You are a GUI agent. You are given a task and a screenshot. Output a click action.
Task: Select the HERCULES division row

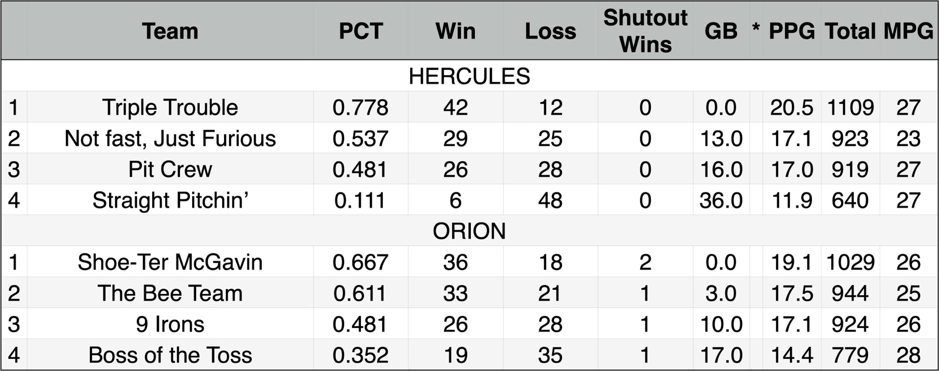click(469, 76)
